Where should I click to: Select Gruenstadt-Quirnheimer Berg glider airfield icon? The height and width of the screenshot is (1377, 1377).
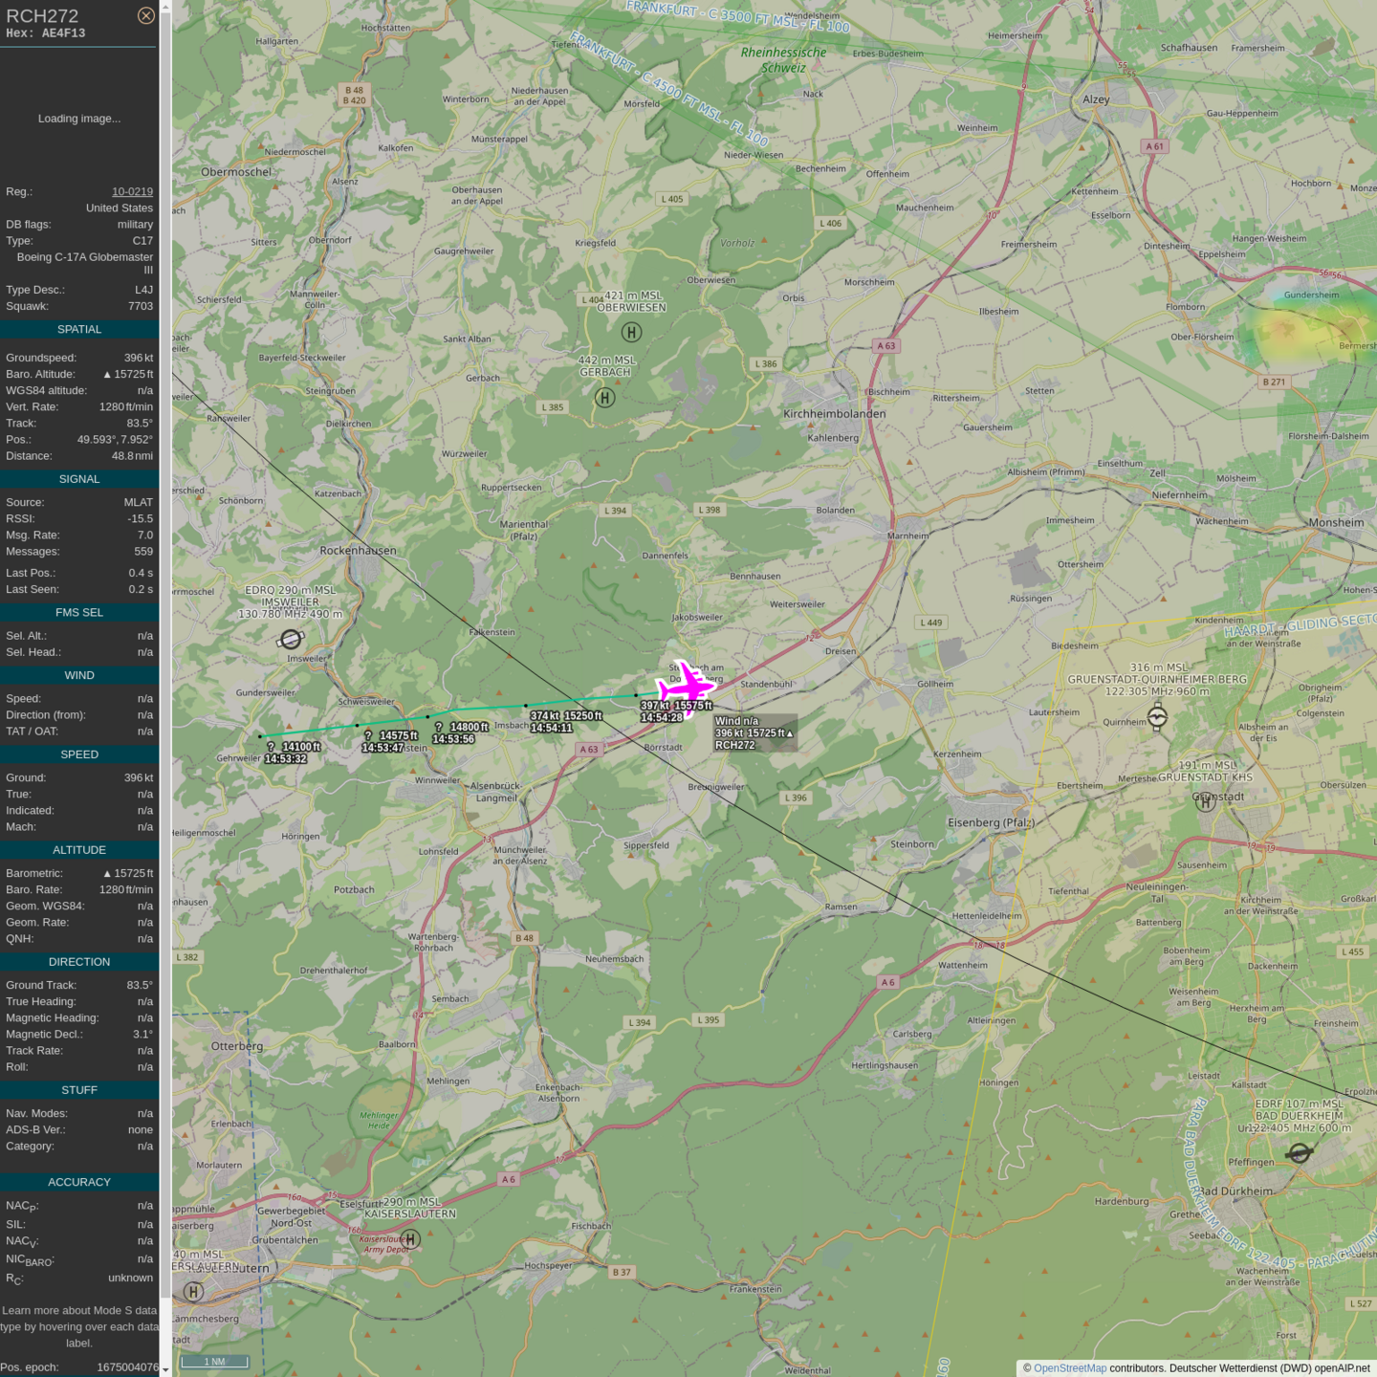tap(1157, 716)
